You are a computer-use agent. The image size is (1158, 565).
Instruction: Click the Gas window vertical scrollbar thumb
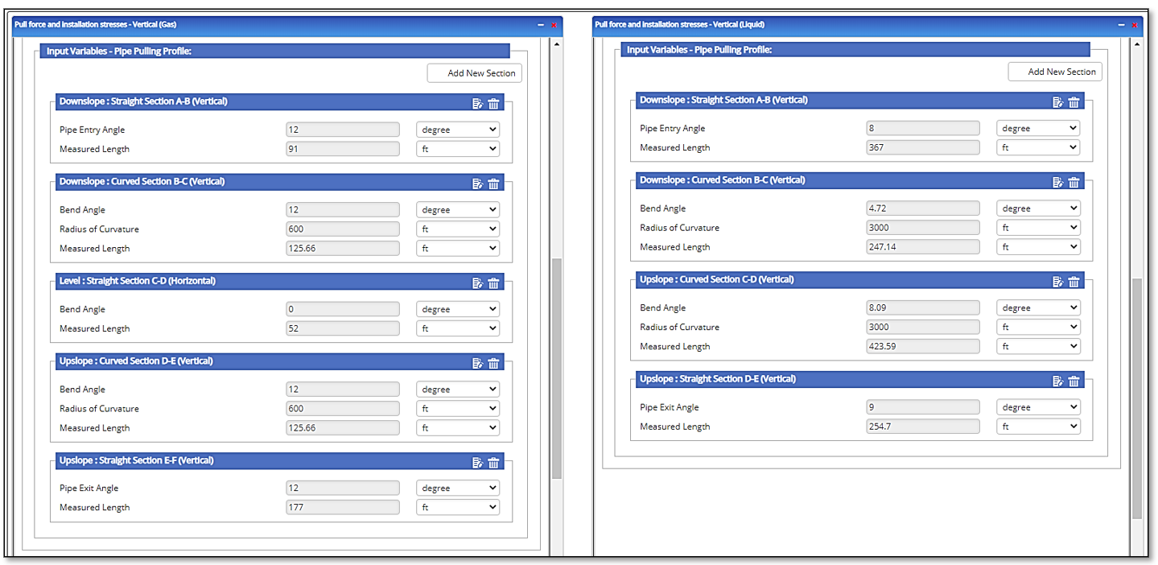556,369
